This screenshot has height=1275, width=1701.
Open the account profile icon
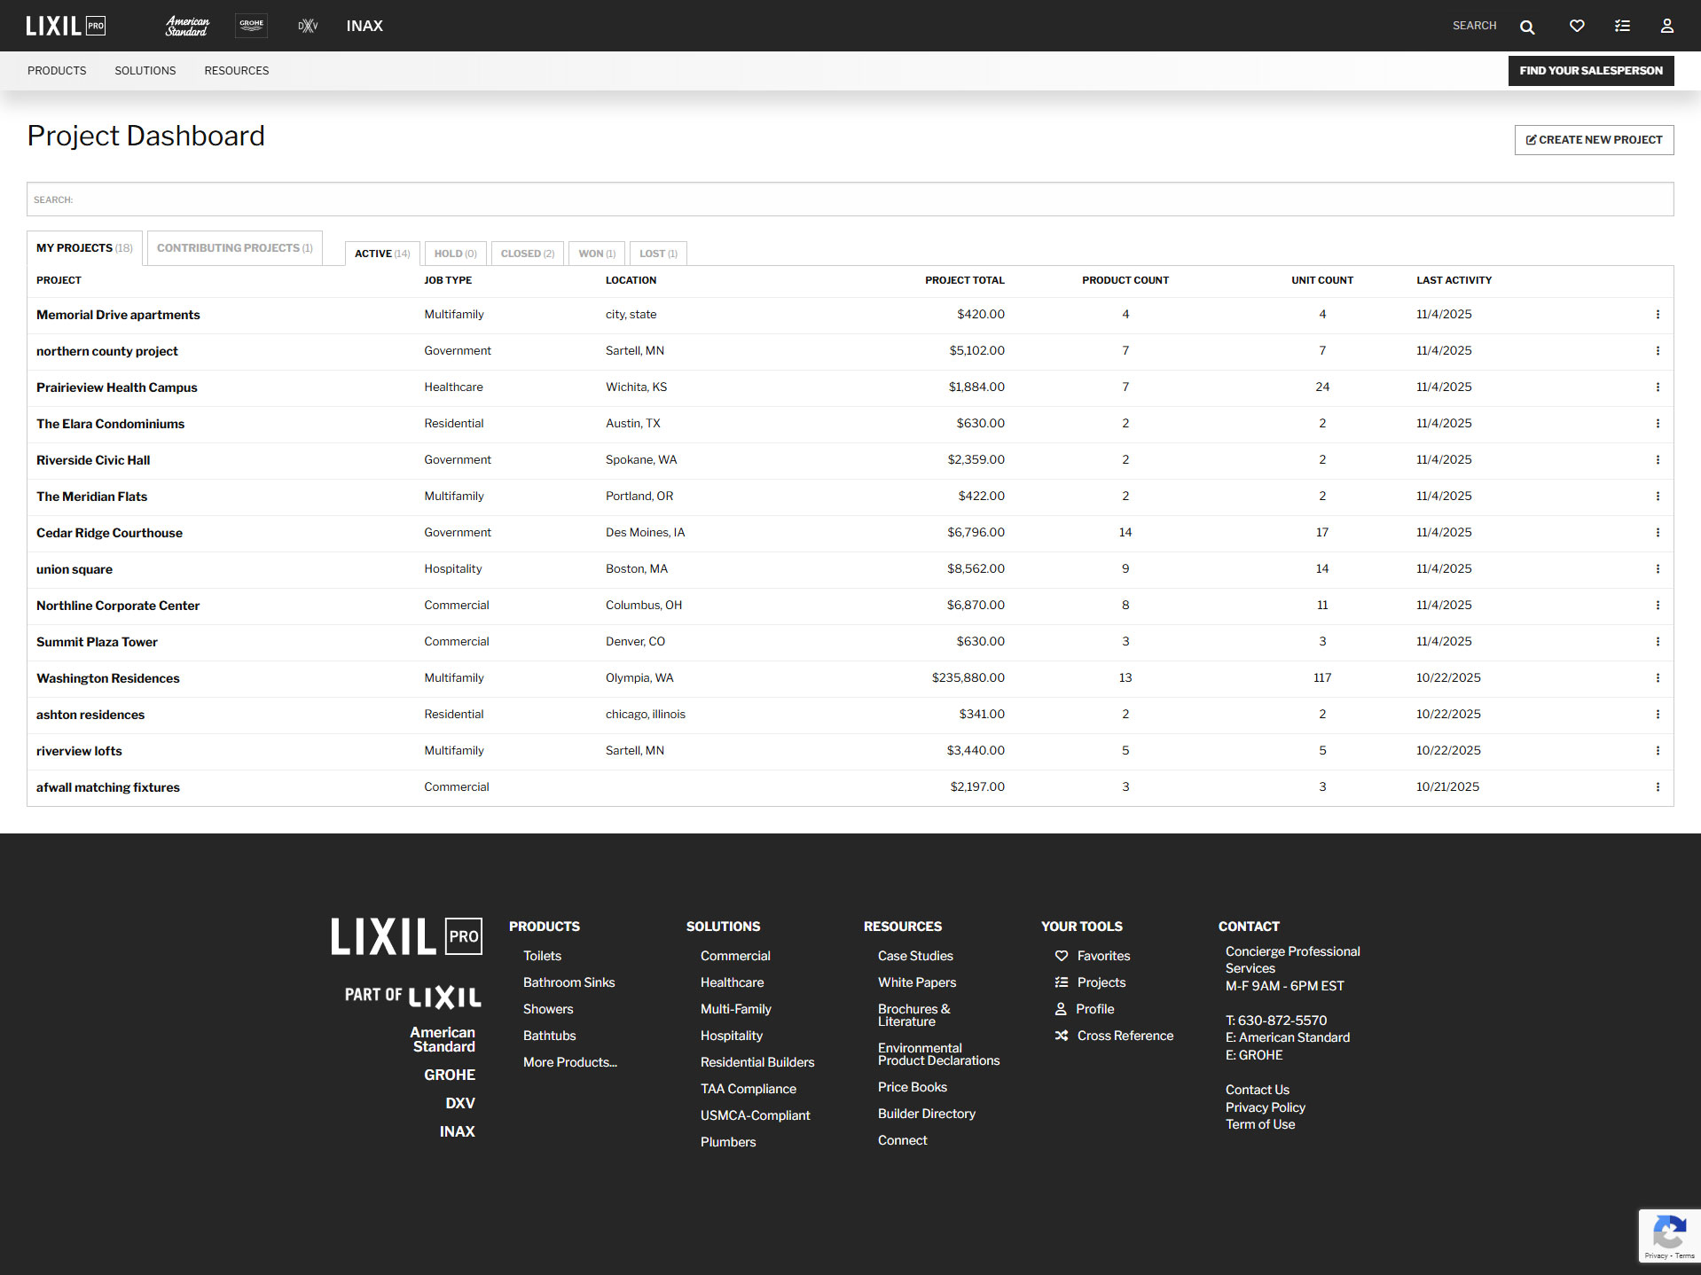pos(1668,26)
